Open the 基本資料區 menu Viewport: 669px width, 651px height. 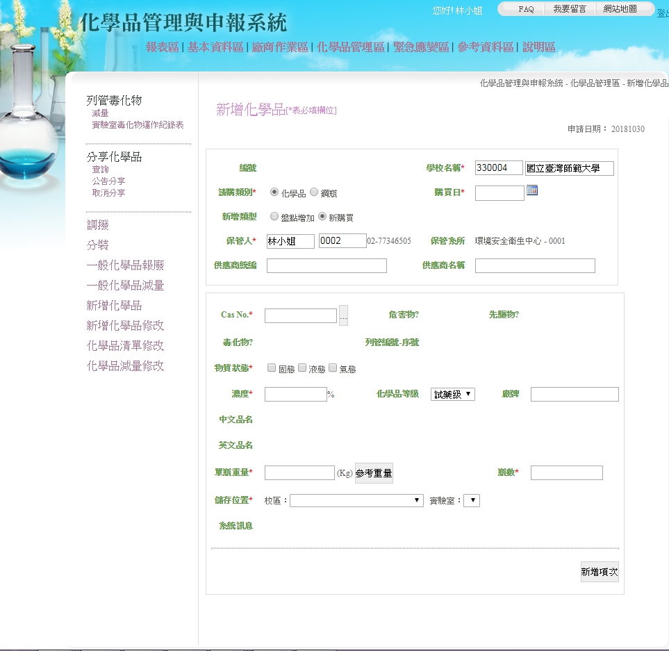coord(215,47)
